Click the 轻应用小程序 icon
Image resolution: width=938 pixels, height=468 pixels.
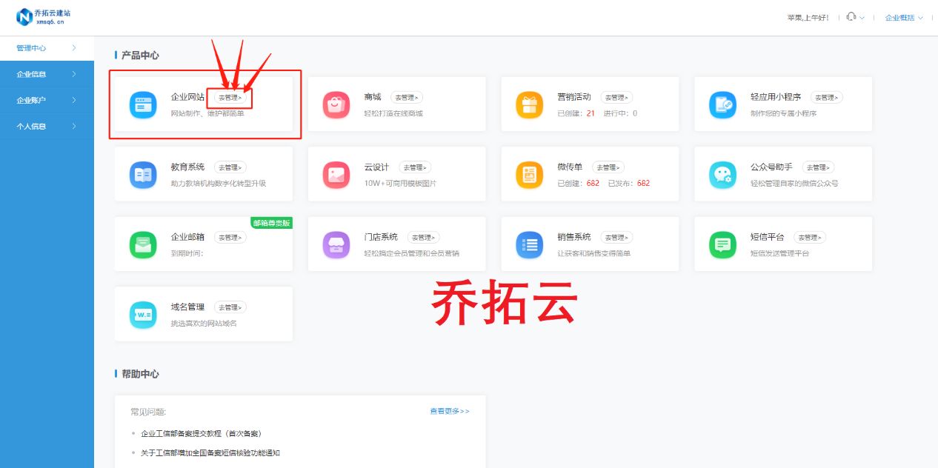(722, 104)
